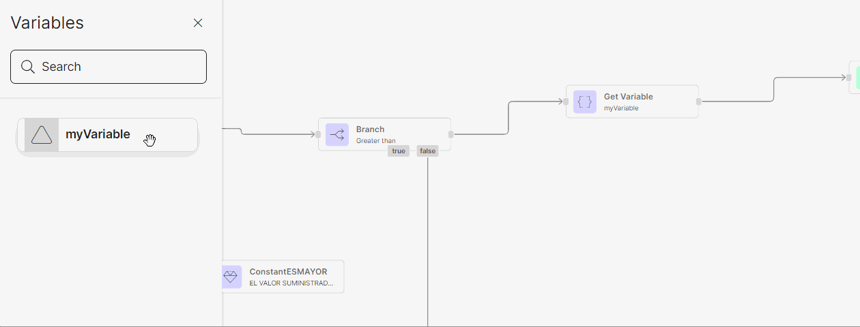This screenshot has width=860, height=327.
Task: Select the Branch node by its title
Action: (x=370, y=129)
